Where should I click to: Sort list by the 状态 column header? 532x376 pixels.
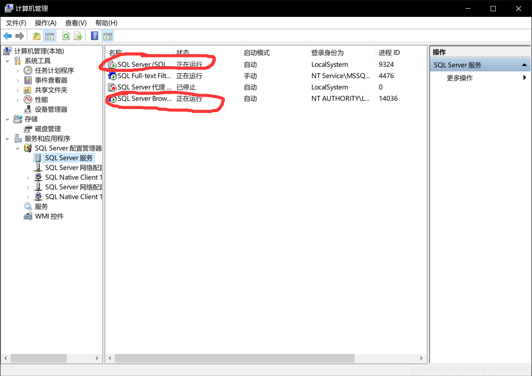click(206, 53)
